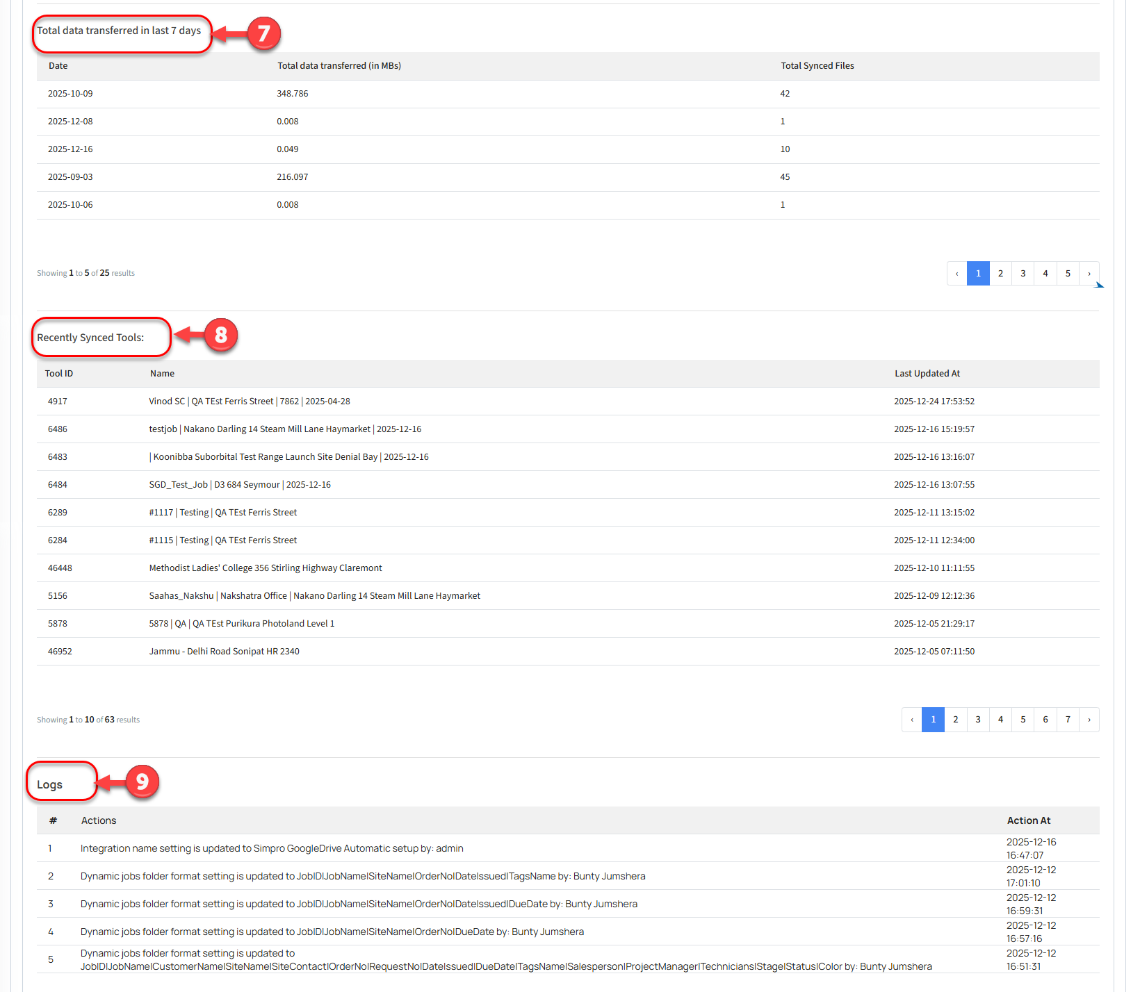
Task: Open page 3 of data transferred results
Action: (1023, 274)
